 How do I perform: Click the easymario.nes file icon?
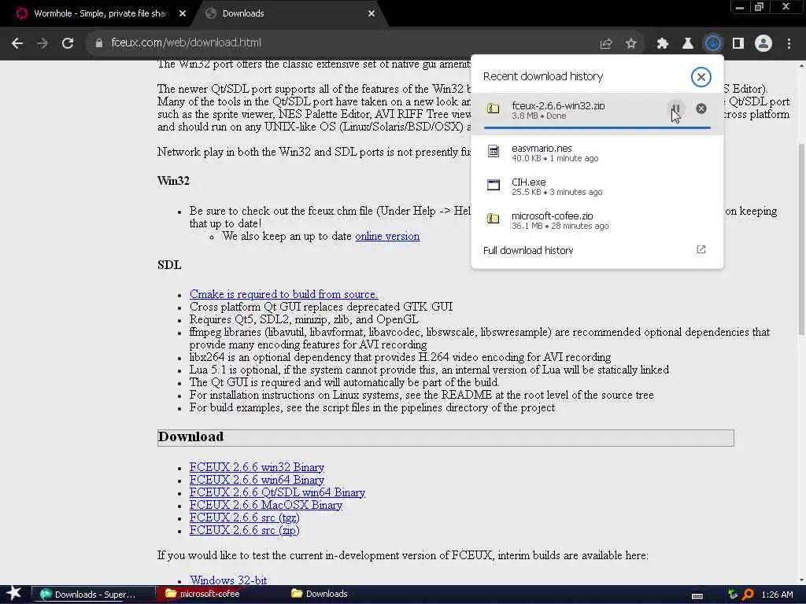tap(493, 151)
